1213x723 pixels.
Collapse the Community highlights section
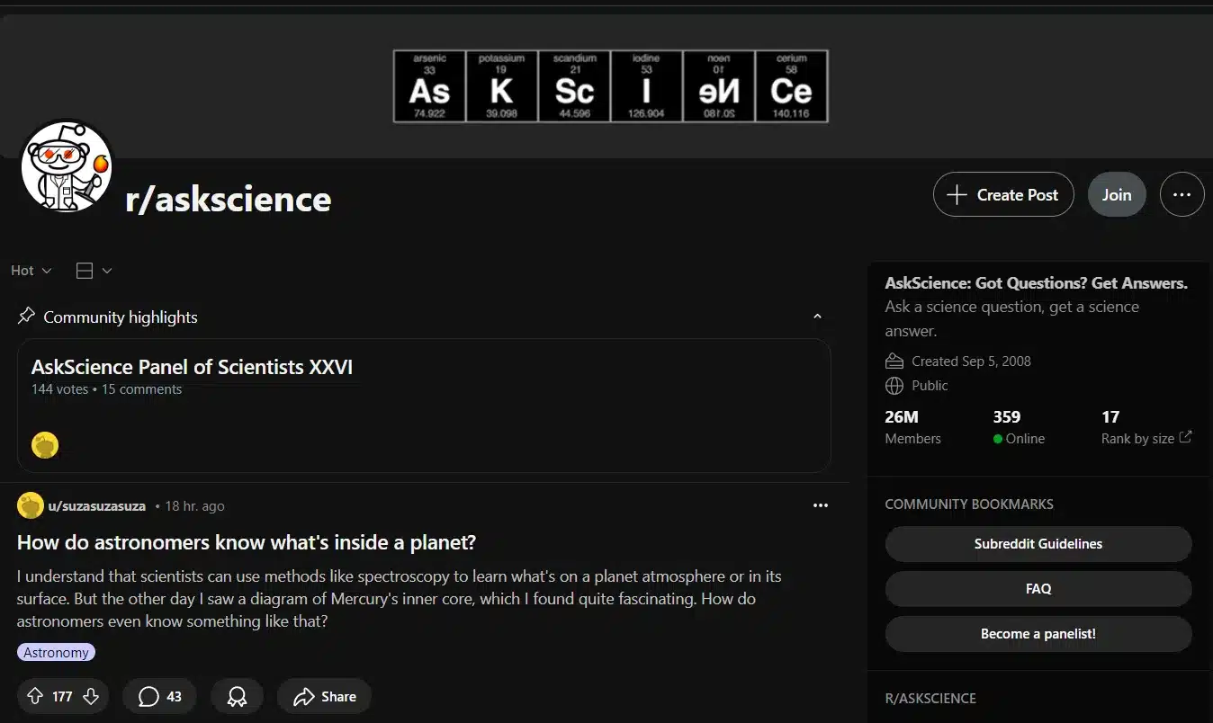pos(817,317)
